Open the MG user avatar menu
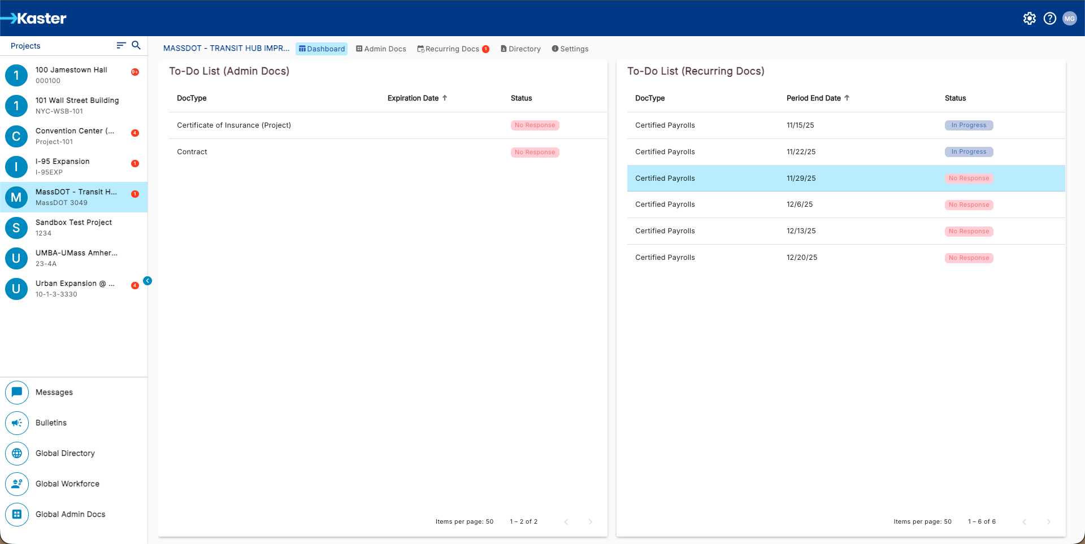This screenshot has height=544, width=1085. point(1069,19)
